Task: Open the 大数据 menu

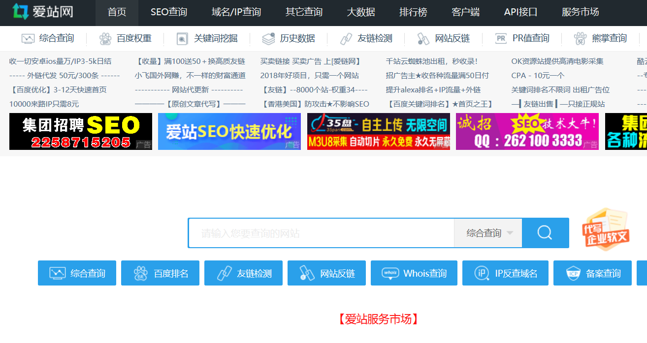Action: [361, 12]
